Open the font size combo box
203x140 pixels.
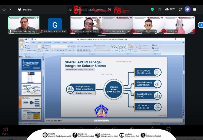point(65,47)
